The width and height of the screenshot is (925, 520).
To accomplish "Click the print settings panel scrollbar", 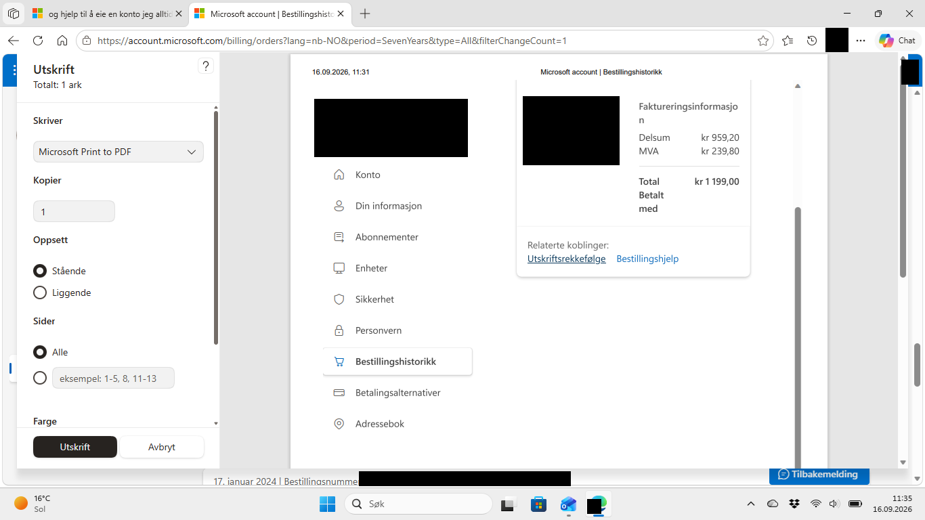I will 216,227.
